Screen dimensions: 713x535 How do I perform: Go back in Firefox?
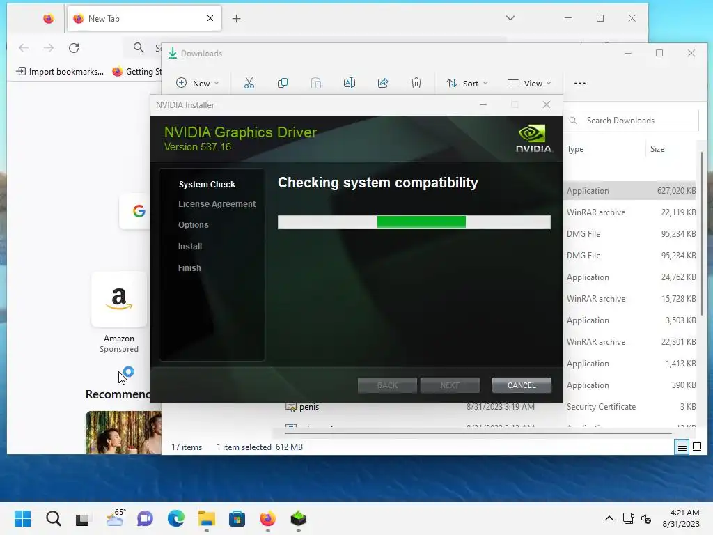tap(24, 48)
